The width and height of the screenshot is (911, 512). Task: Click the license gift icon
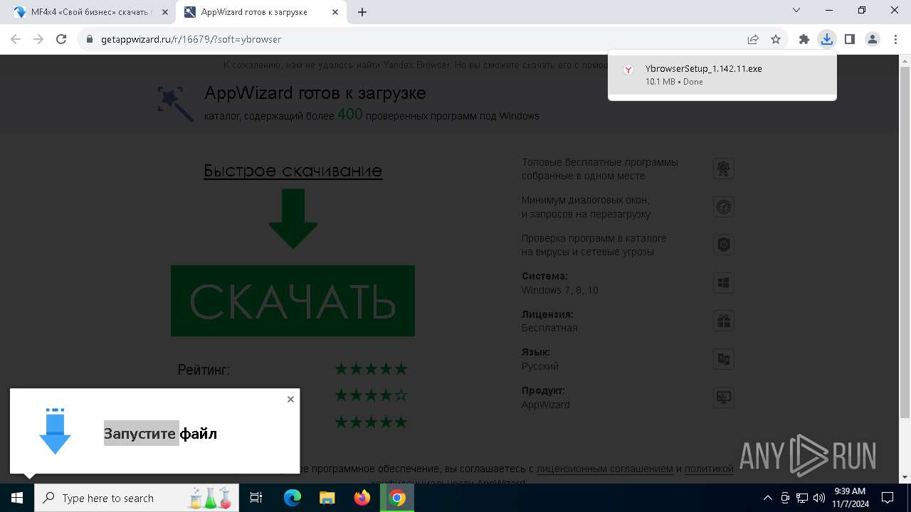724,321
